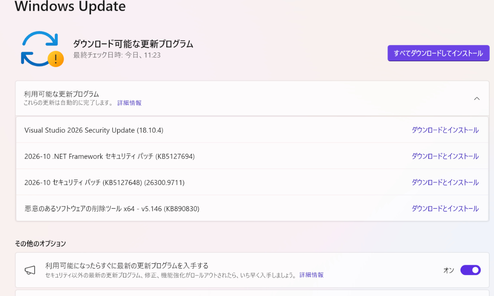Open 詳細情報 link under 利用可能な更新プログラム
This screenshot has width=494, height=296.
tap(129, 103)
